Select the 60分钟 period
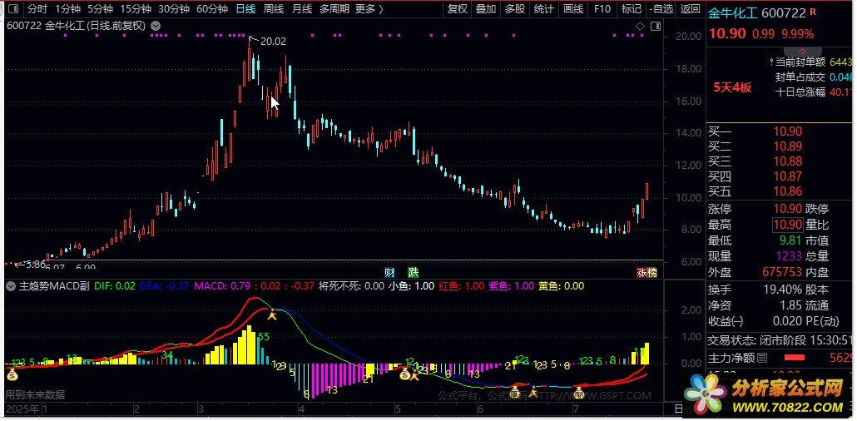857x421 pixels. tap(212, 9)
